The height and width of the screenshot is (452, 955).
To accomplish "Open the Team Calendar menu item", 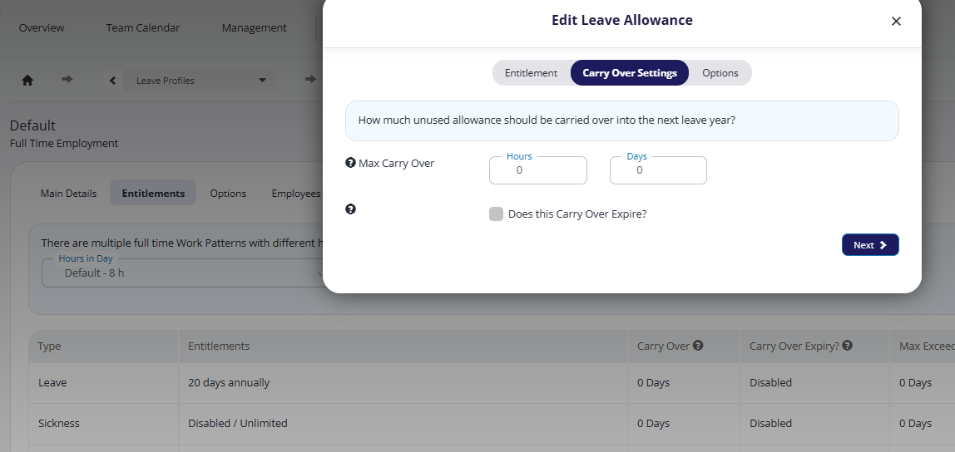I will [x=142, y=28].
